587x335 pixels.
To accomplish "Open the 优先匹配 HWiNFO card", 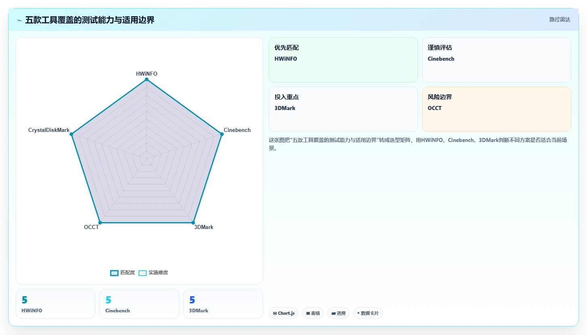I will click(343, 60).
